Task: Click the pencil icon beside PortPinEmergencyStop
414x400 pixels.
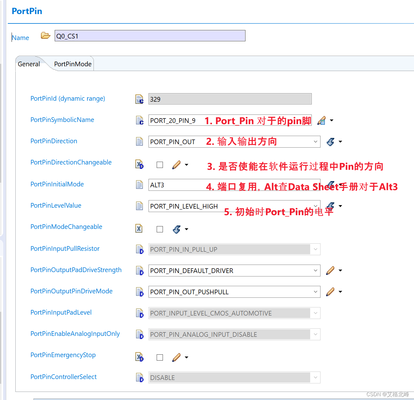Action: [x=177, y=357]
